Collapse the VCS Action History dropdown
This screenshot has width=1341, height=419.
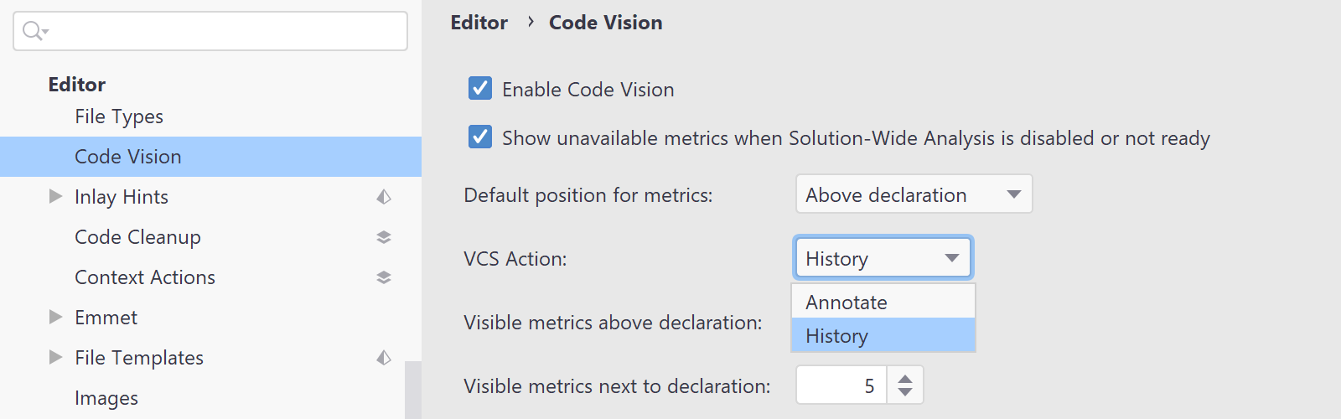coord(883,258)
